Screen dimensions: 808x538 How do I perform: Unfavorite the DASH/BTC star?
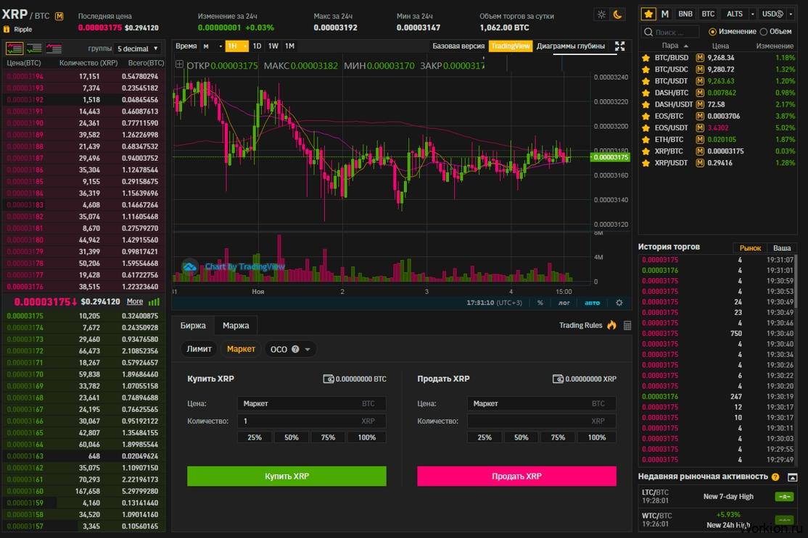coord(646,93)
